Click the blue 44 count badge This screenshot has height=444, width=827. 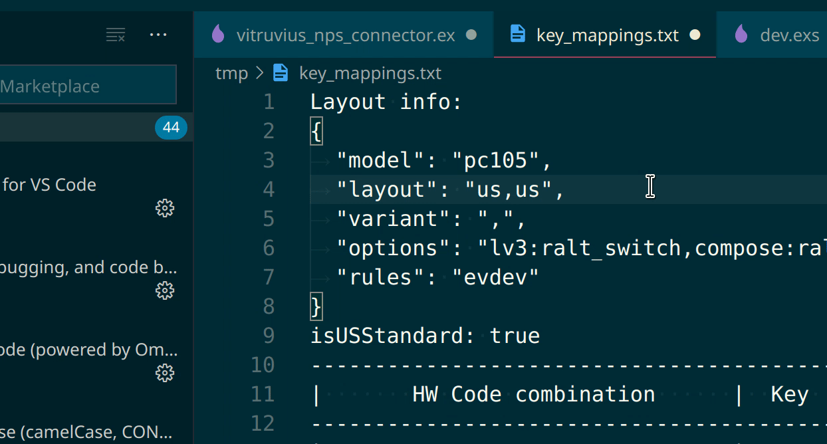[x=171, y=127]
